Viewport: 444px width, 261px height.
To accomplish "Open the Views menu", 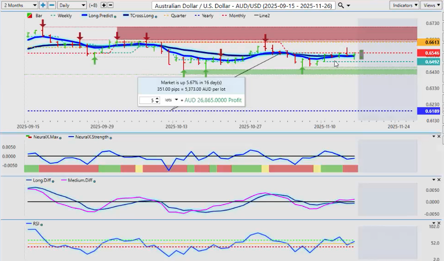I will pos(431,5).
